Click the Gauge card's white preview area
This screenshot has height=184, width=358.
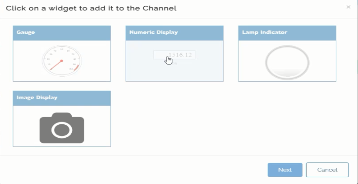tap(62, 61)
